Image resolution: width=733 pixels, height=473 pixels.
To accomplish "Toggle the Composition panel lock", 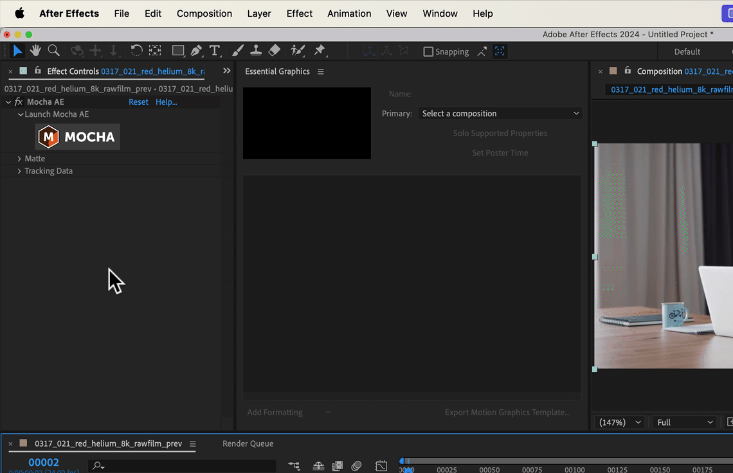I will (x=628, y=71).
